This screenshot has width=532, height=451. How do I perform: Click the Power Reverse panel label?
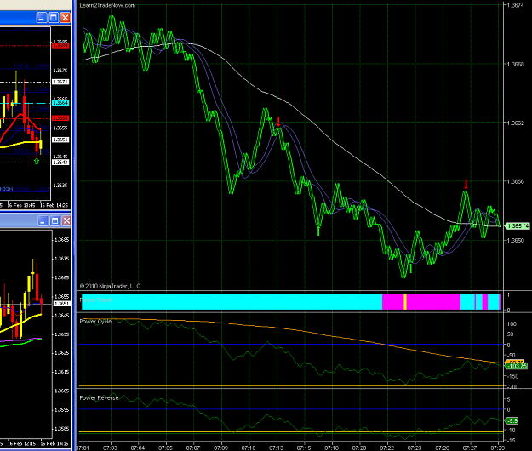pyautogui.click(x=99, y=397)
